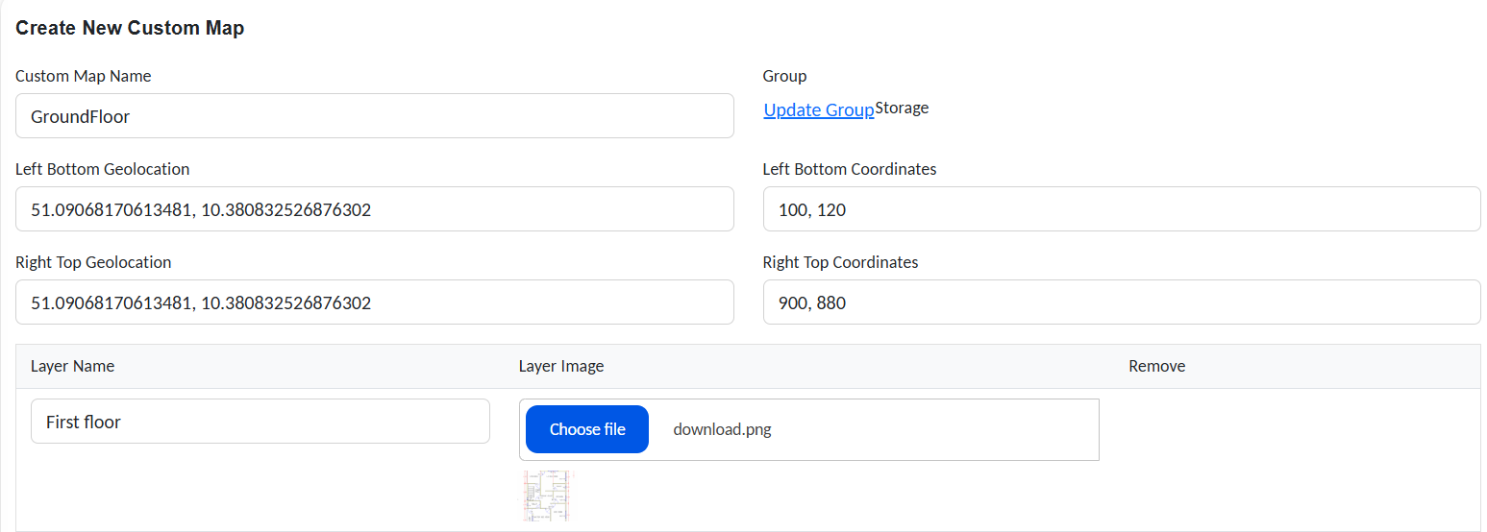Click the Right Top Coordinates label
The height and width of the screenshot is (532, 1487).
click(x=840, y=262)
